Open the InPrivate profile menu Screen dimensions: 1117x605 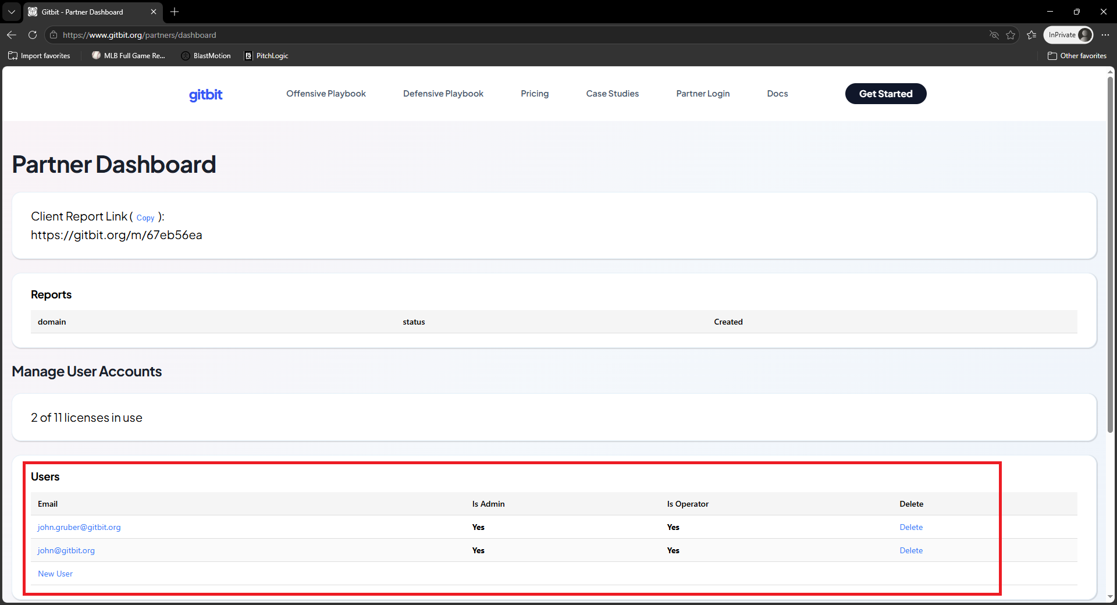pos(1068,35)
